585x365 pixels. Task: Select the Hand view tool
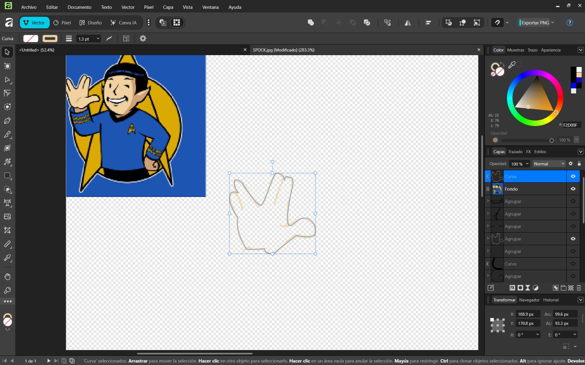7,277
